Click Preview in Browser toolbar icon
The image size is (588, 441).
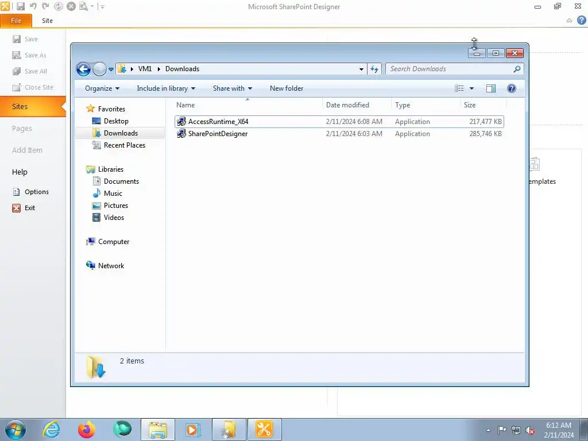pos(84,6)
